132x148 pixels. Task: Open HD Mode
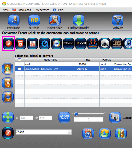click(x=34, y=21)
